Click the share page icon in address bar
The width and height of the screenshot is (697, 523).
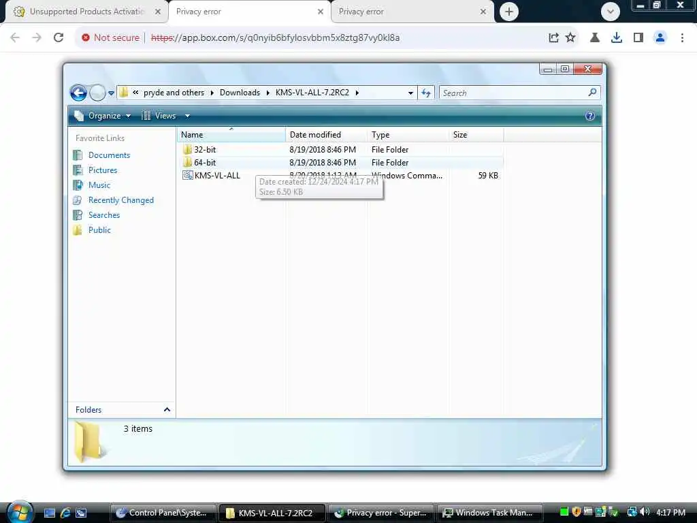click(553, 38)
